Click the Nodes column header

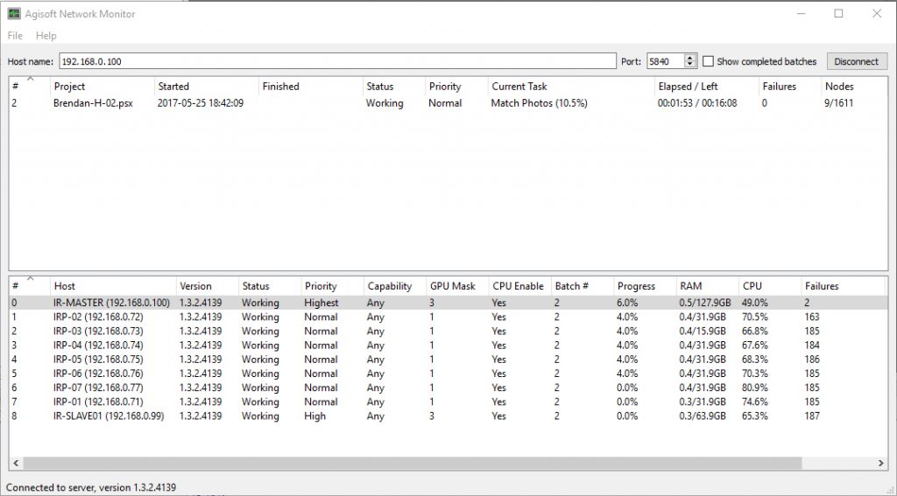click(x=852, y=87)
